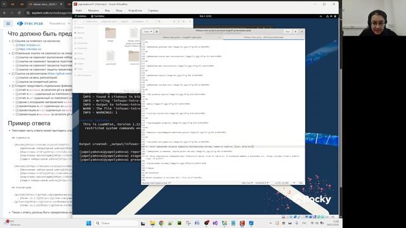Close the first text editor tab
This screenshot has width=406, height=228.
[x=219, y=37]
